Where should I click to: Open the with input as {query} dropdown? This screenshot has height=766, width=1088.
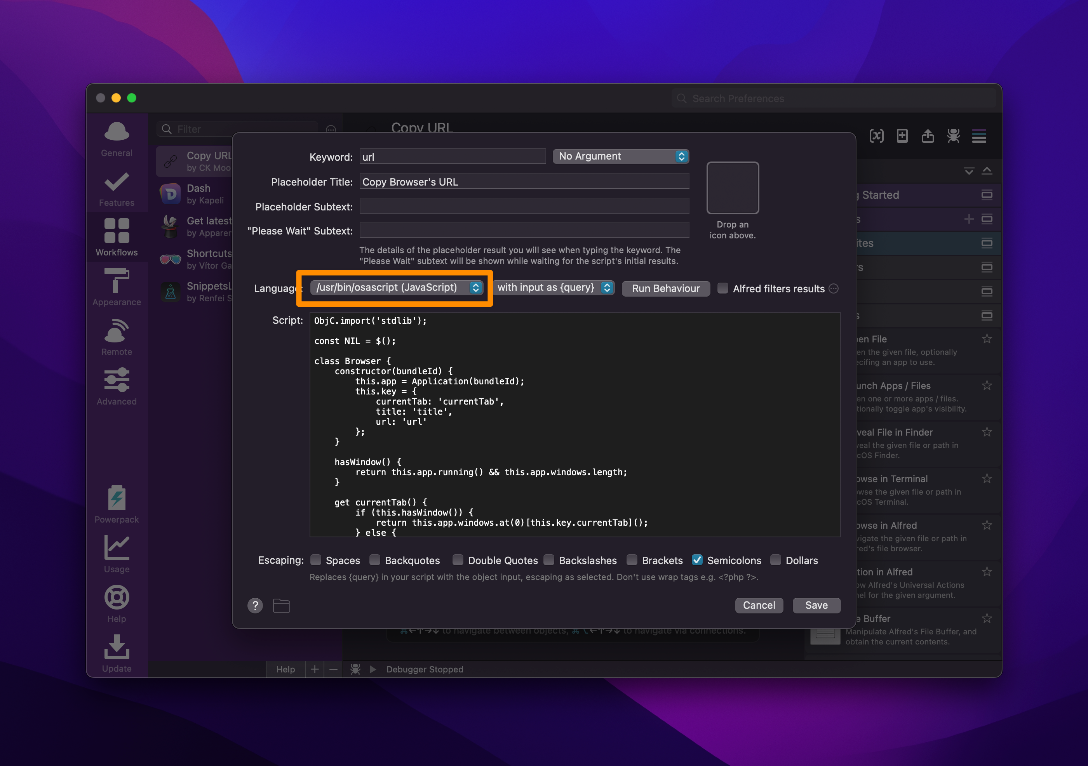pos(554,288)
